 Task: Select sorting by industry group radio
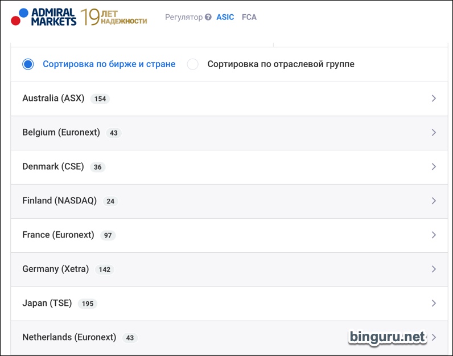[x=193, y=64]
